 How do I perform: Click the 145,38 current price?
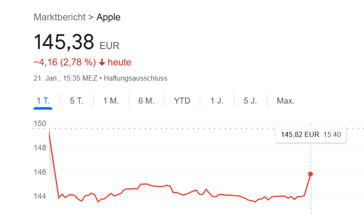click(x=64, y=42)
